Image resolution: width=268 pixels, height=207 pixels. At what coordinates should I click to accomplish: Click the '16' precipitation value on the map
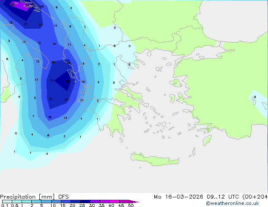[54, 44]
